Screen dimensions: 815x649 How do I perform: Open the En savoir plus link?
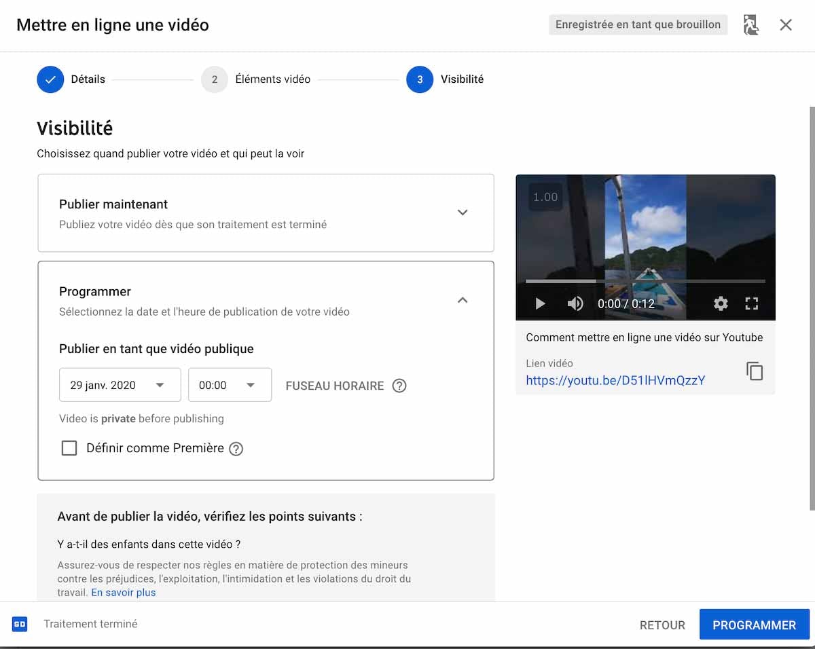[x=124, y=593]
